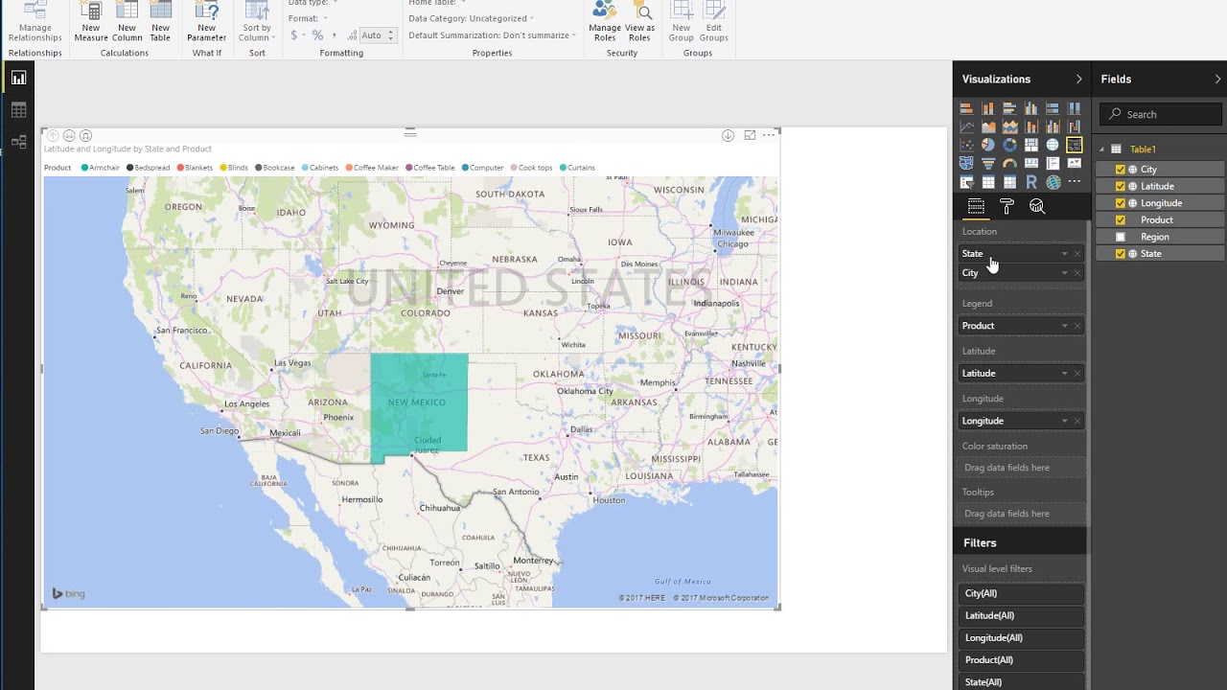Switch to Data view in the left sidebar

(18, 110)
